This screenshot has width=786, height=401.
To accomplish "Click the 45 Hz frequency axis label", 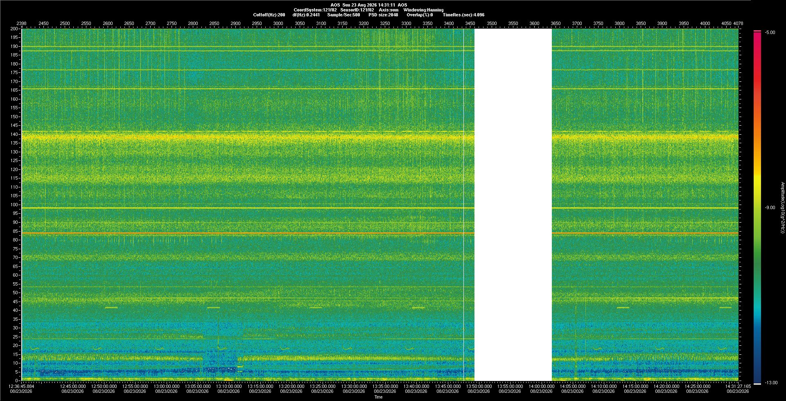I will (16, 302).
